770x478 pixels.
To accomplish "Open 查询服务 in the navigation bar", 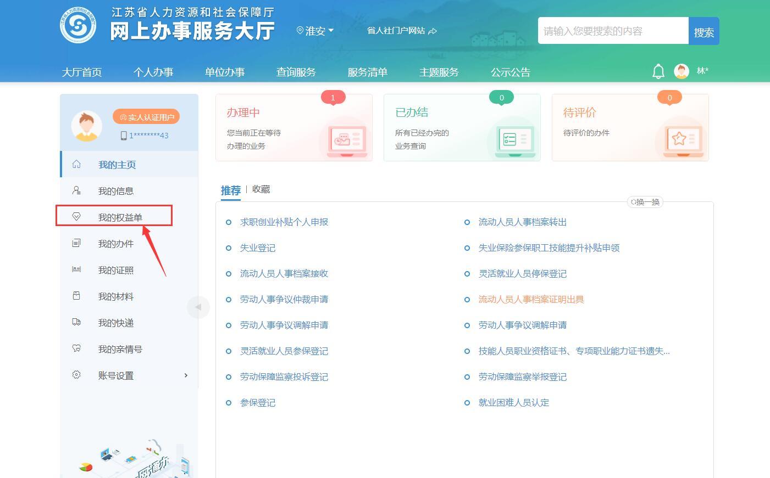I will pos(296,72).
